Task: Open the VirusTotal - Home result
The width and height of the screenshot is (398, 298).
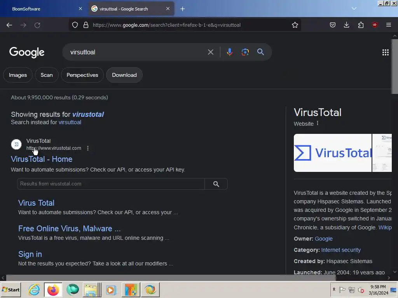Action: click(x=42, y=159)
